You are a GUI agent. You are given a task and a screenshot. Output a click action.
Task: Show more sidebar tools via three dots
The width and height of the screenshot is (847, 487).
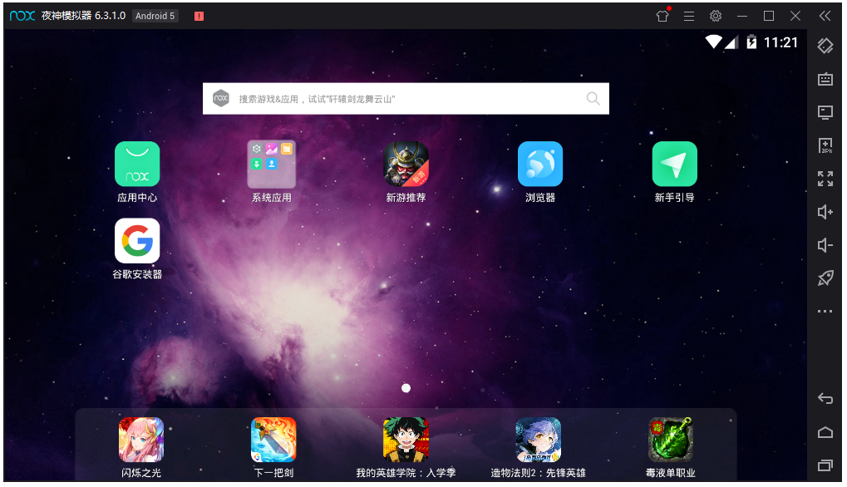[x=825, y=312]
